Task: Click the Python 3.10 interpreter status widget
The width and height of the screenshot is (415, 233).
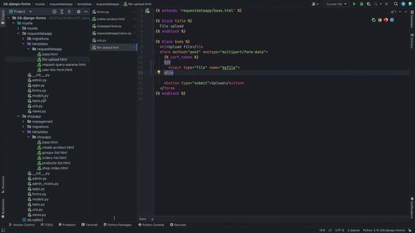Action: pos(384,230)
